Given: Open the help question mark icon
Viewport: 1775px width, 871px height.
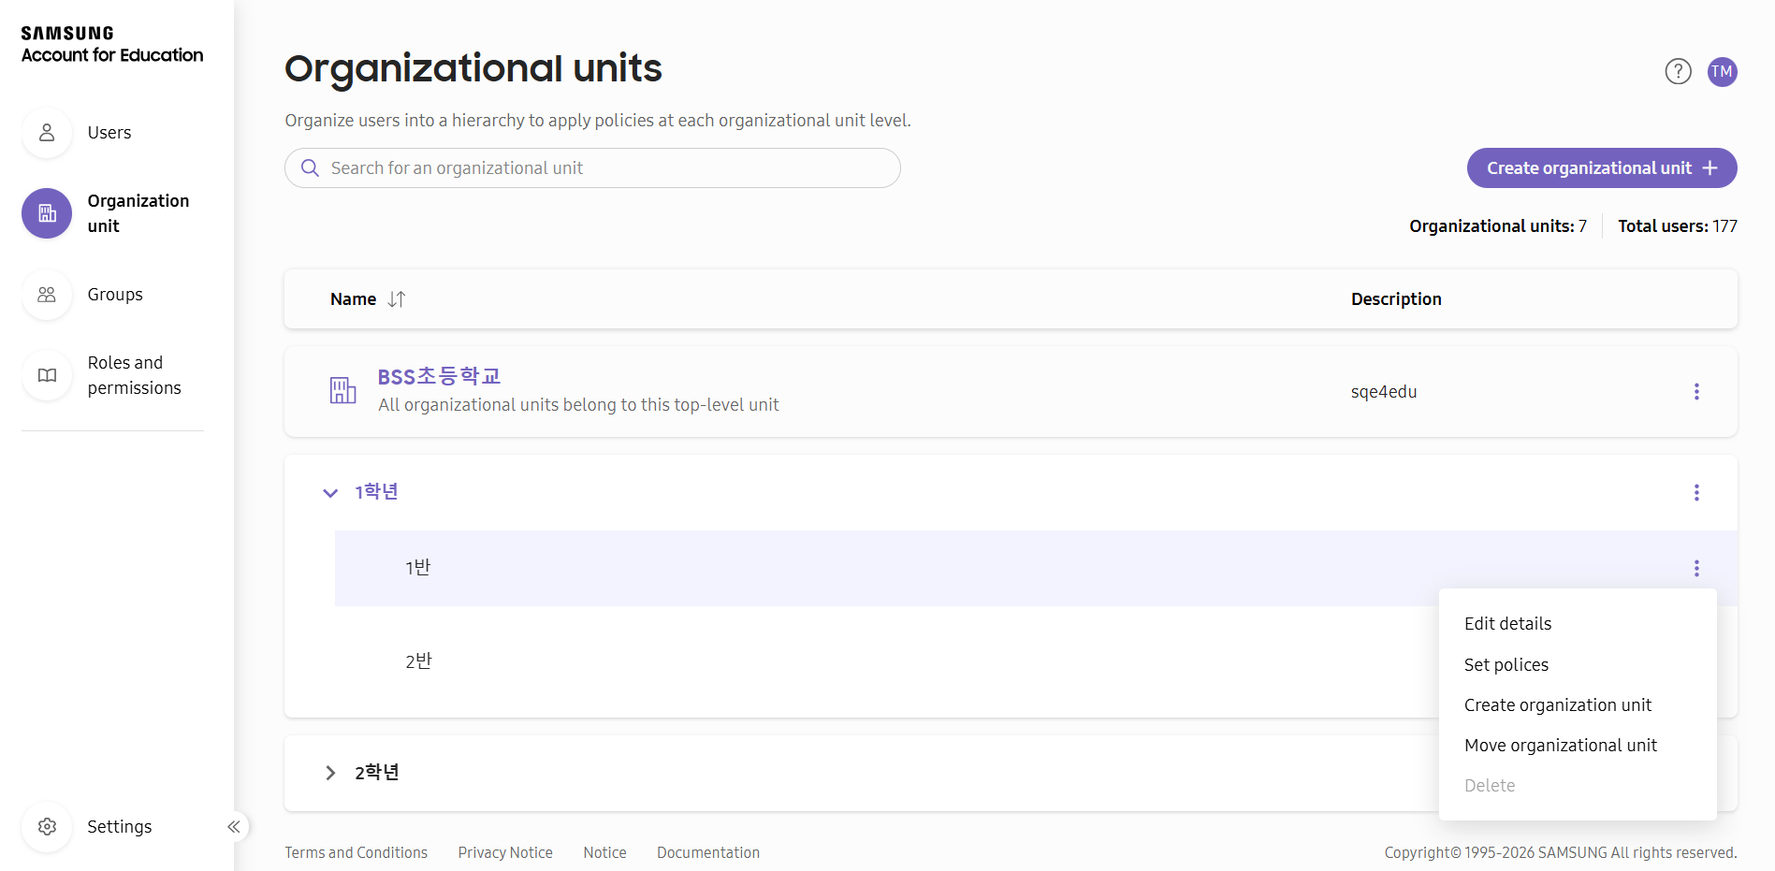Looking at the screenshot, I should click(1679, 71).
